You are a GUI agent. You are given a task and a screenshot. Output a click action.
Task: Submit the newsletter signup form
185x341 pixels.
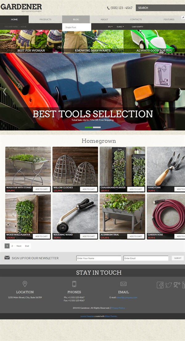[x=178, y=258]
